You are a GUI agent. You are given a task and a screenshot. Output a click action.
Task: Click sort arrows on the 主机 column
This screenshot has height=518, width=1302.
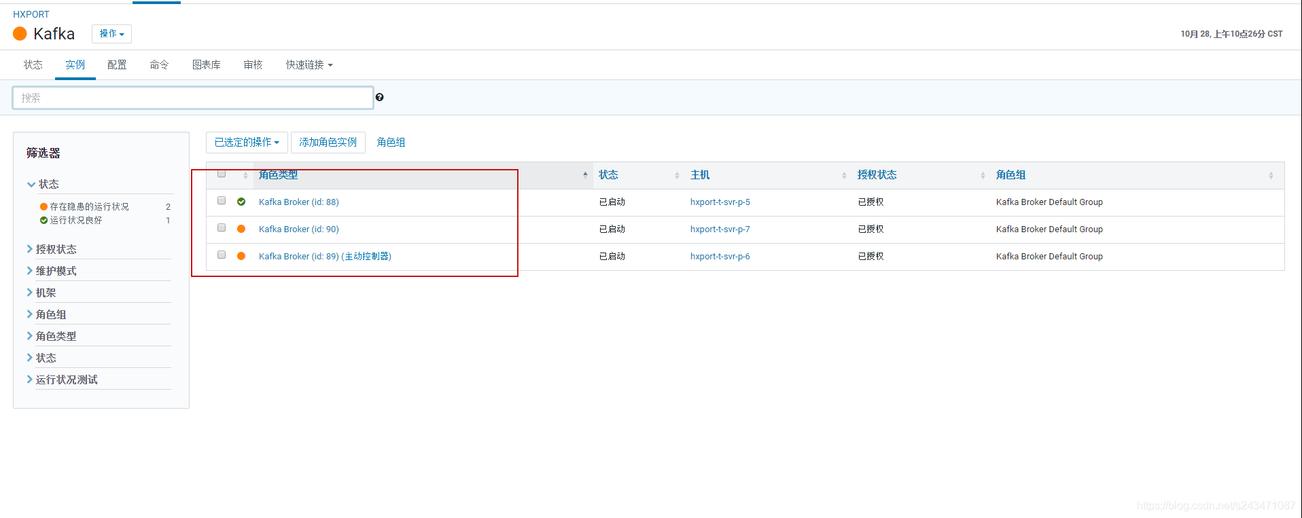pos(844,175)
